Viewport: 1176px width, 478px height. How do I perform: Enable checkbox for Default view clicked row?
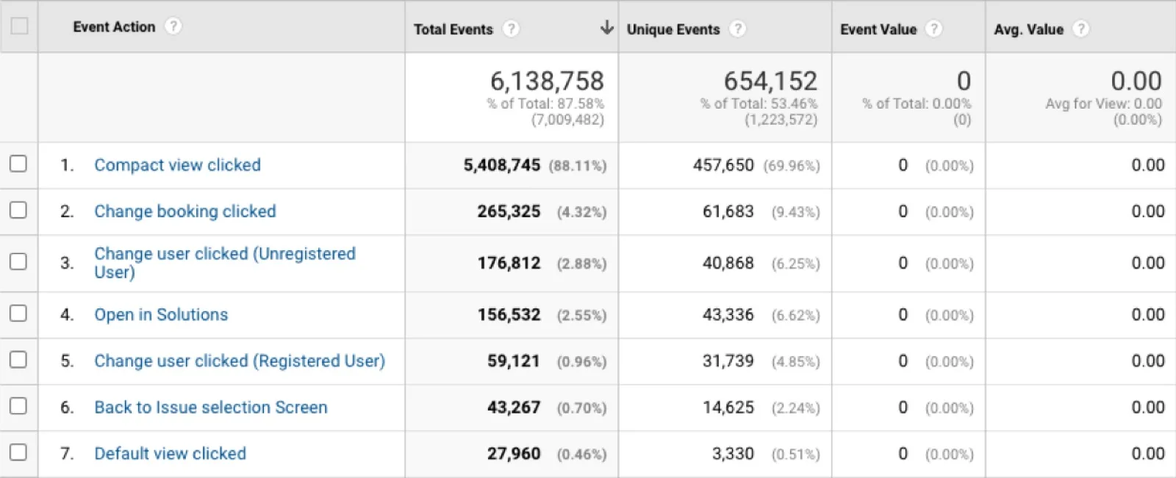click(x=18, y=452)
